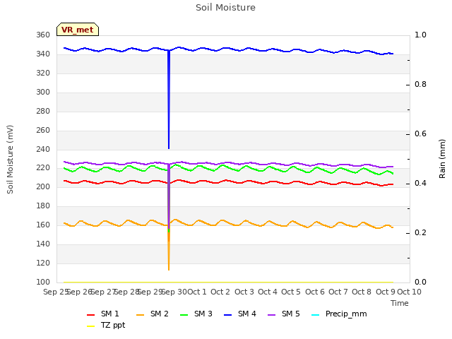Click the Oct 3 date tick label

tap(244, 292)
